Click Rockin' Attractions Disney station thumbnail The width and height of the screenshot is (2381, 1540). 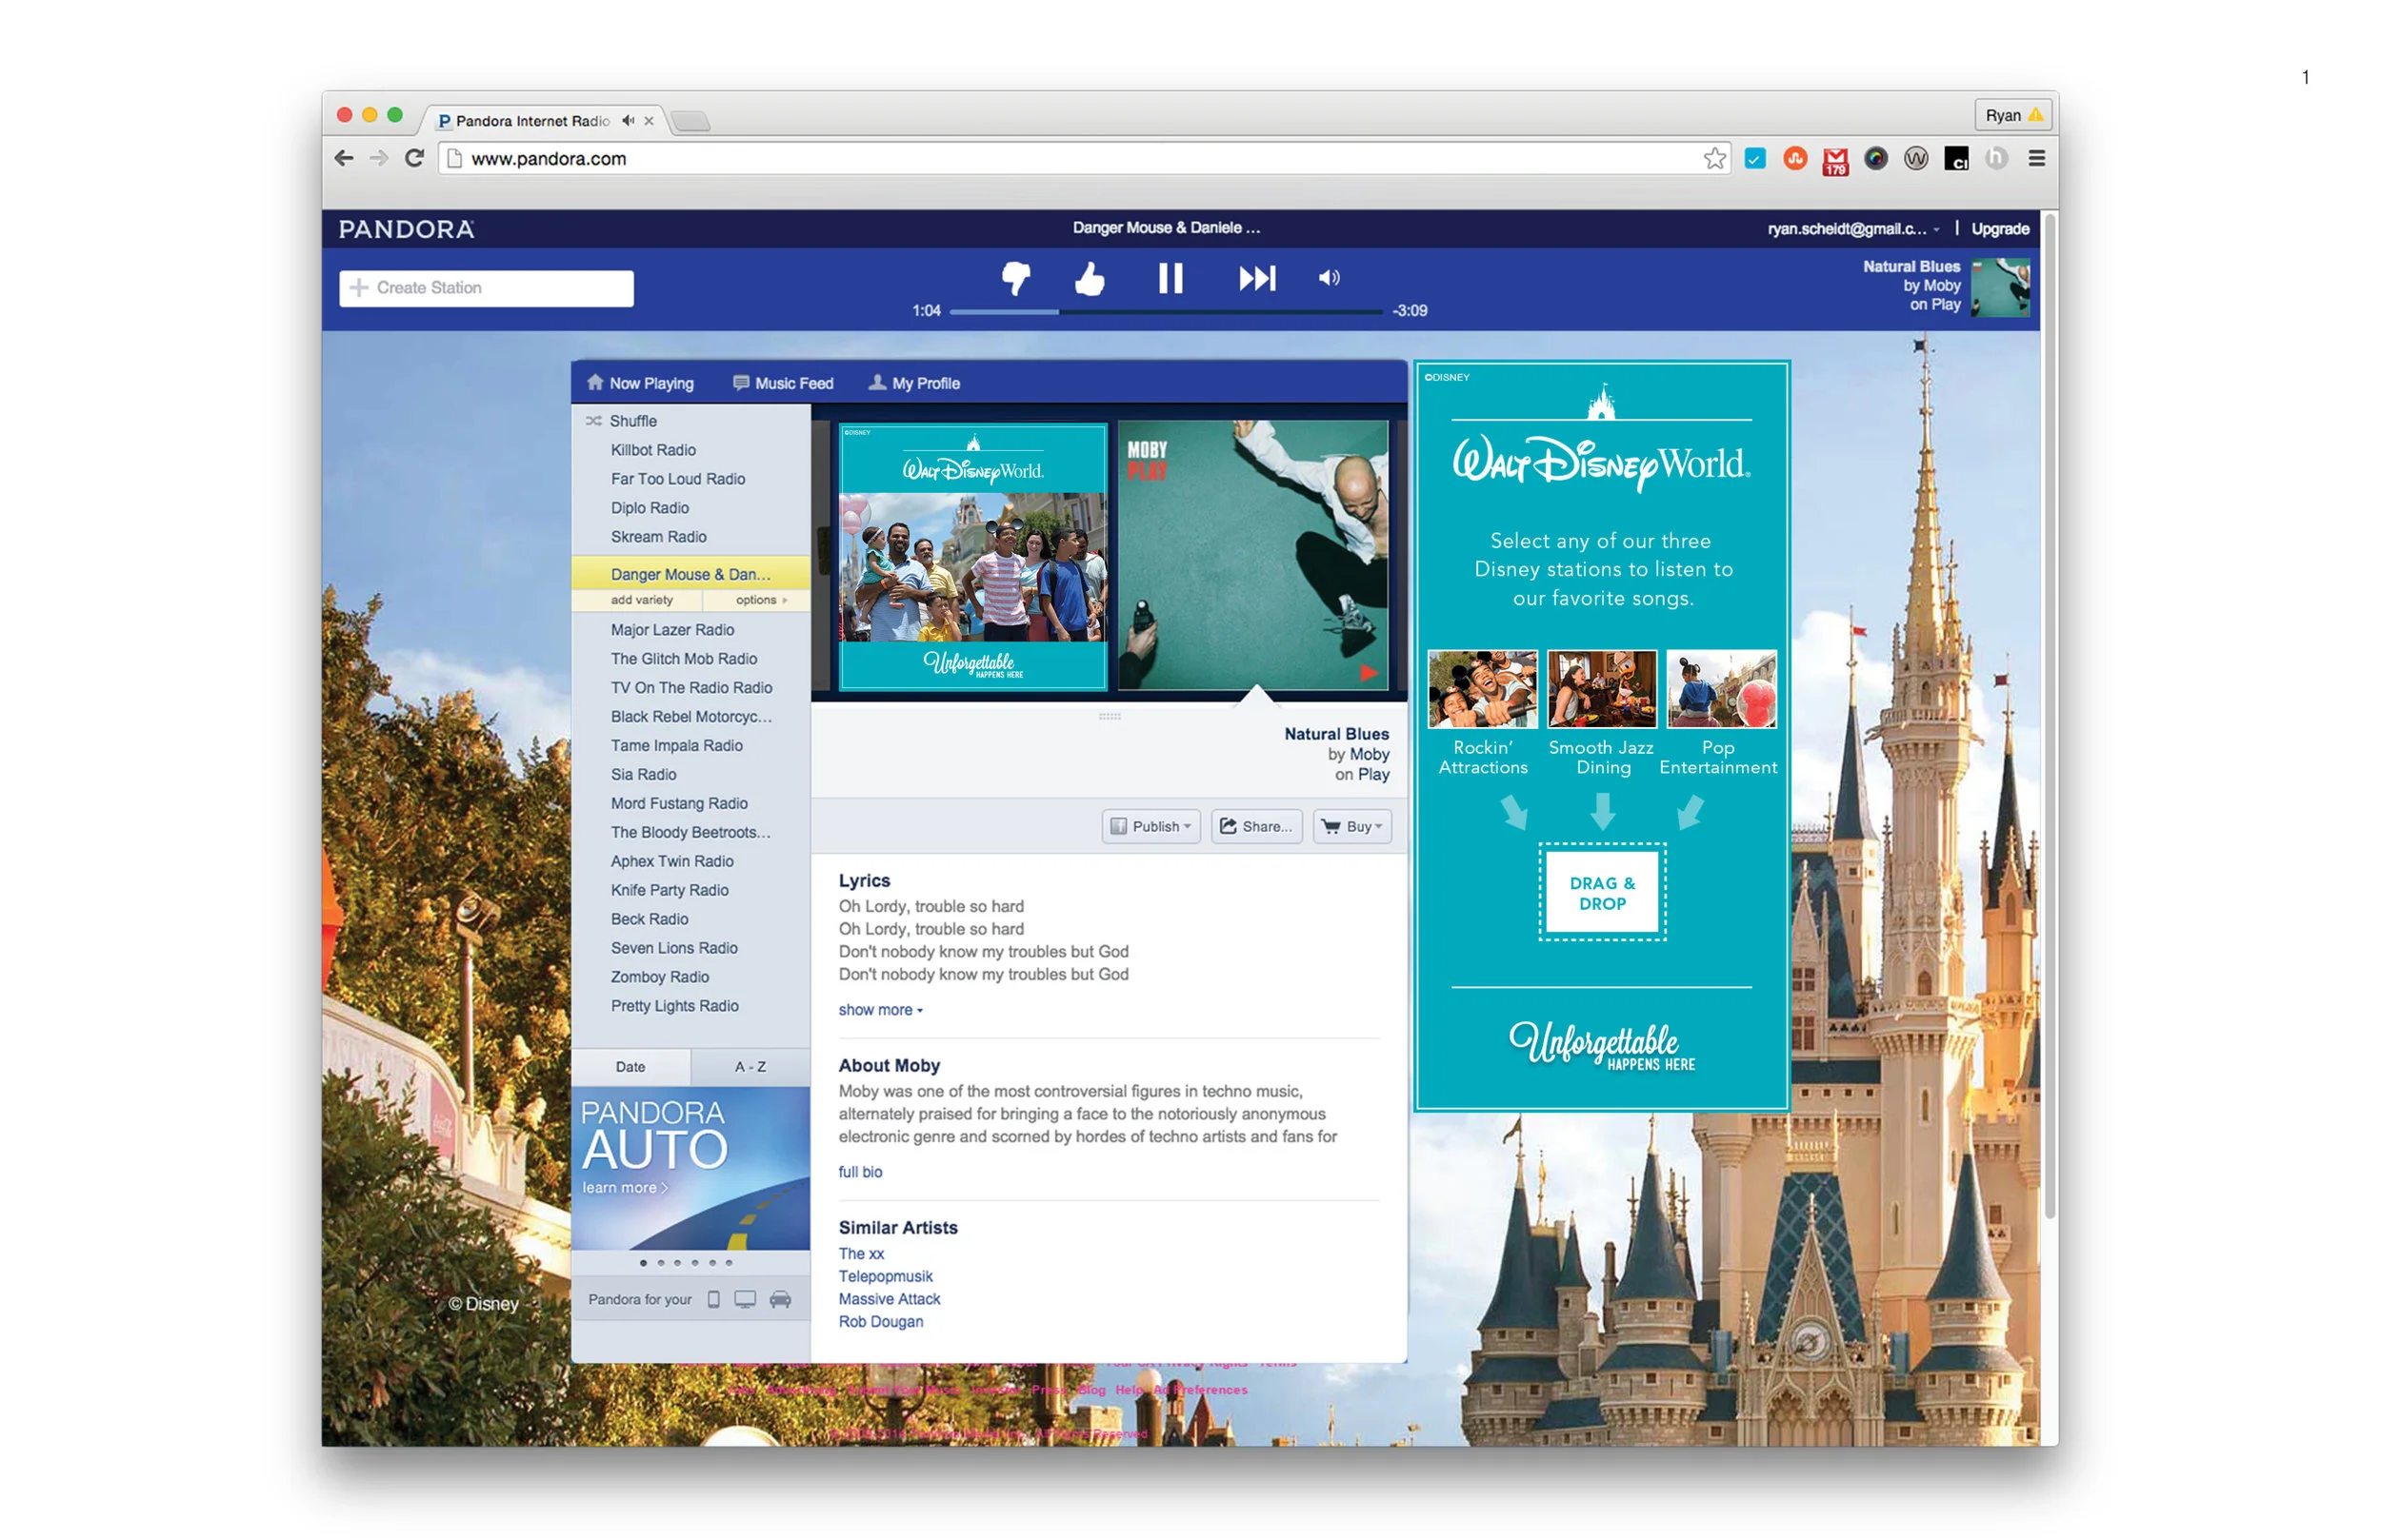[x=1483, y=689]
